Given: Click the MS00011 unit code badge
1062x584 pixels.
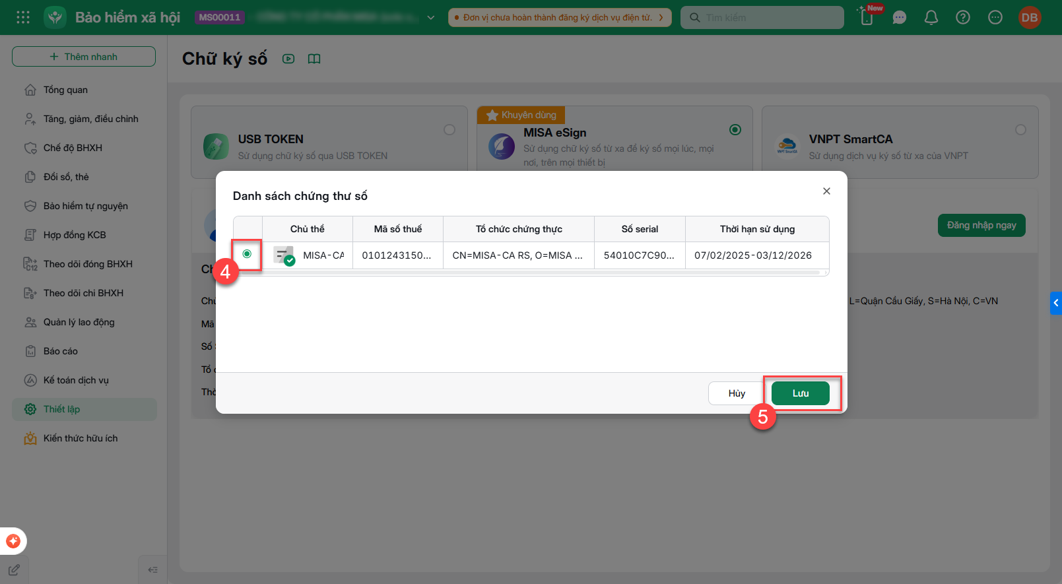Looking at the screenshot, I should (x=220, y=17).
